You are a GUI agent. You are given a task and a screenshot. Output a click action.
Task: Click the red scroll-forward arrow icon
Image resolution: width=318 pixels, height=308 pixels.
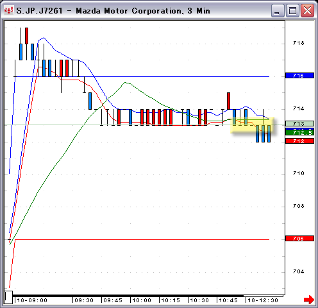click(x=309, y=299)
